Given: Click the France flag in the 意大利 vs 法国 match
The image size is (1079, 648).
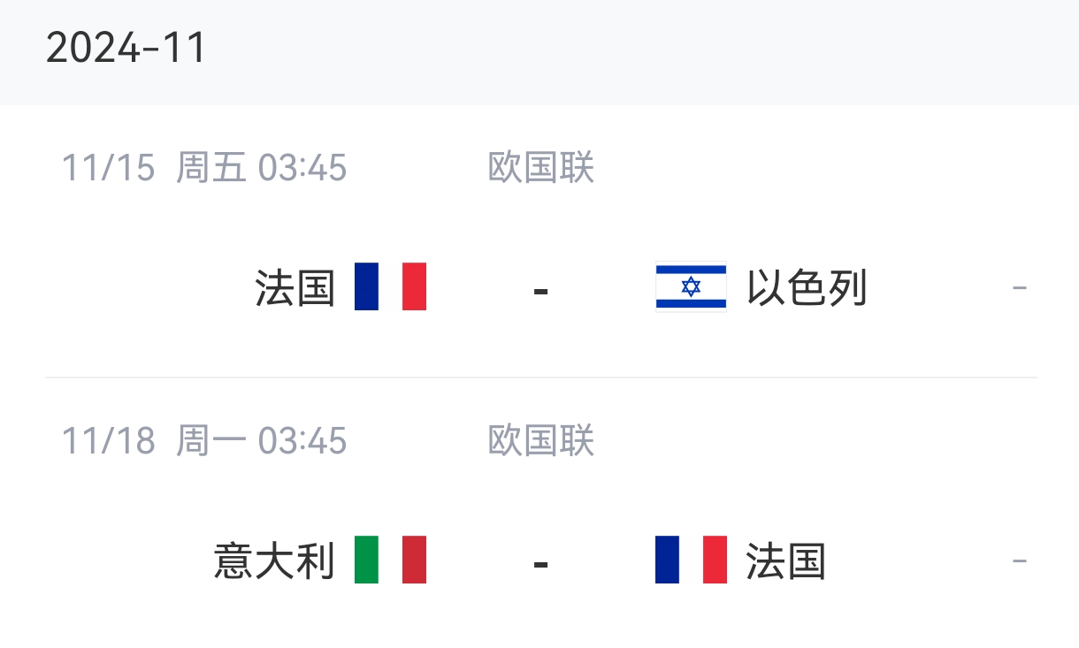Looking at the screenshot, I should point(691,560).
